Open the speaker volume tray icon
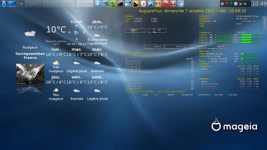This screenshot has width=267, height=150. pyautogui.click(x=245, y=4)
